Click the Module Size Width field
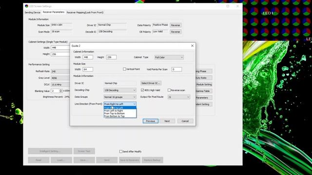 [x=88, y=69]
